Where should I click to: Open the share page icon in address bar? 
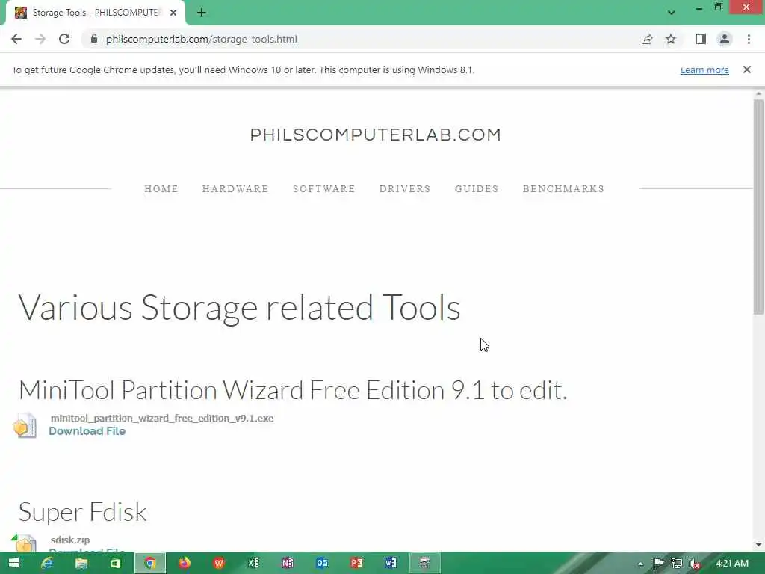(647, 39)
